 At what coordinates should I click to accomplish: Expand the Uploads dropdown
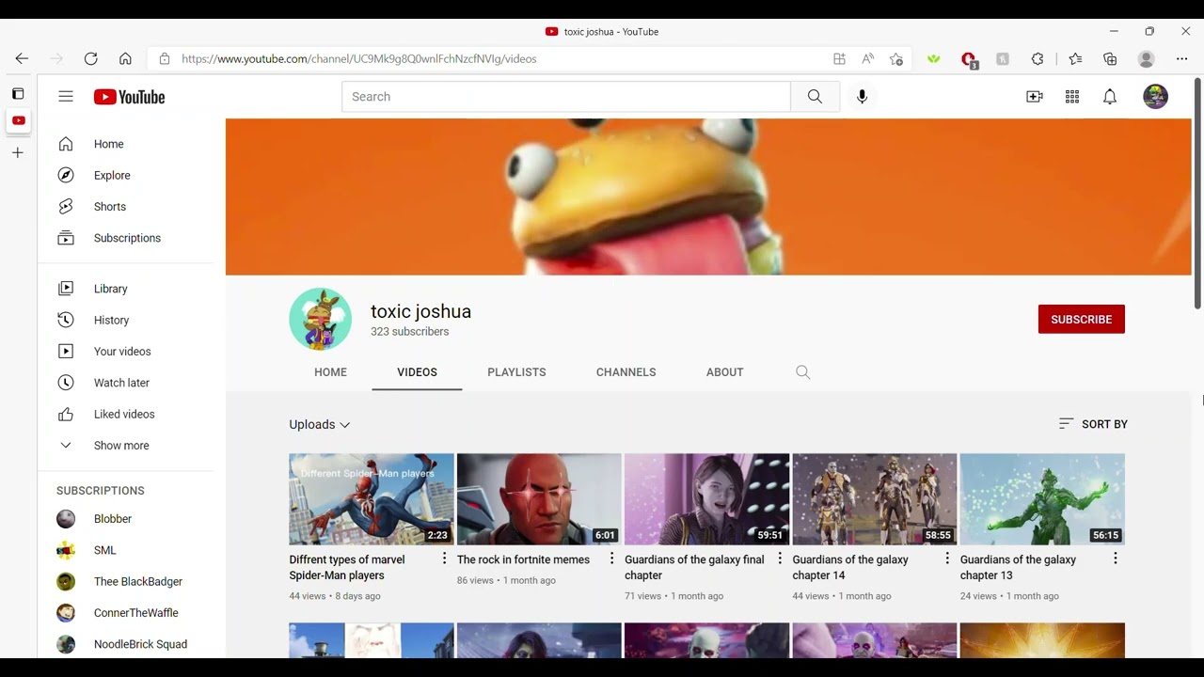pos(320,424)
